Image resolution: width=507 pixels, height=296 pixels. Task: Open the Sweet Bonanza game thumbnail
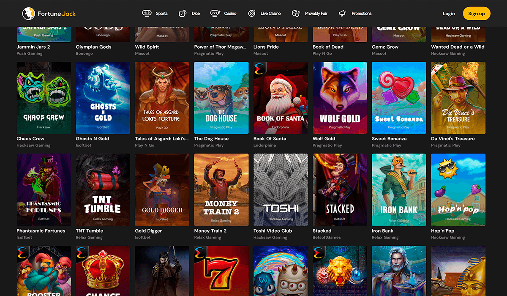tap(399, 98)
